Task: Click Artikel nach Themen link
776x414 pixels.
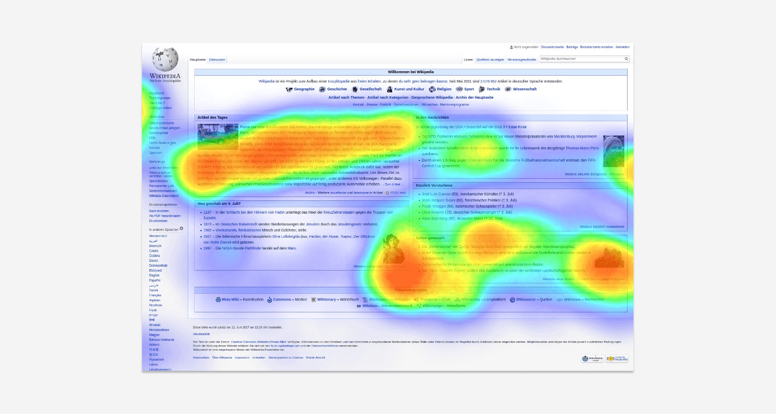Action: coord(346,97)
